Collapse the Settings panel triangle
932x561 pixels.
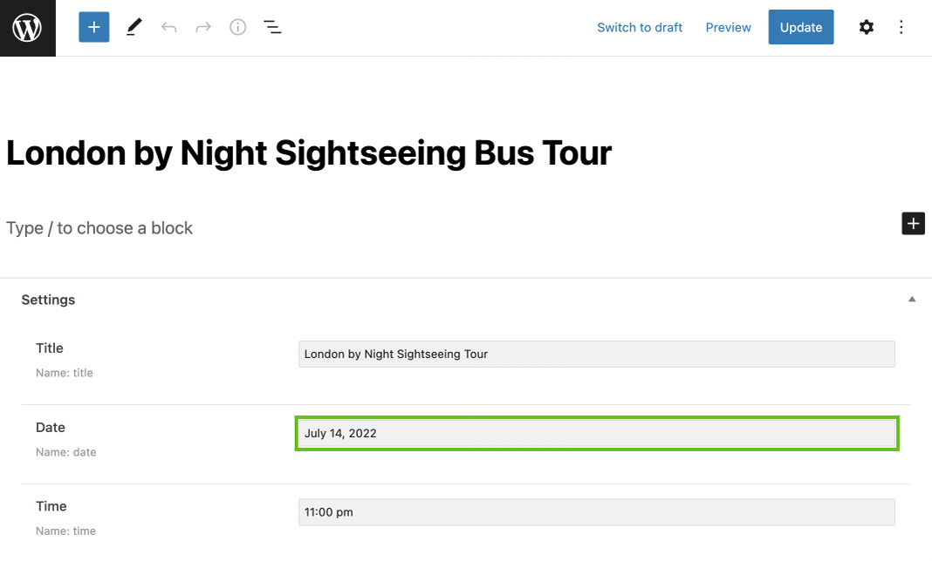912,299
